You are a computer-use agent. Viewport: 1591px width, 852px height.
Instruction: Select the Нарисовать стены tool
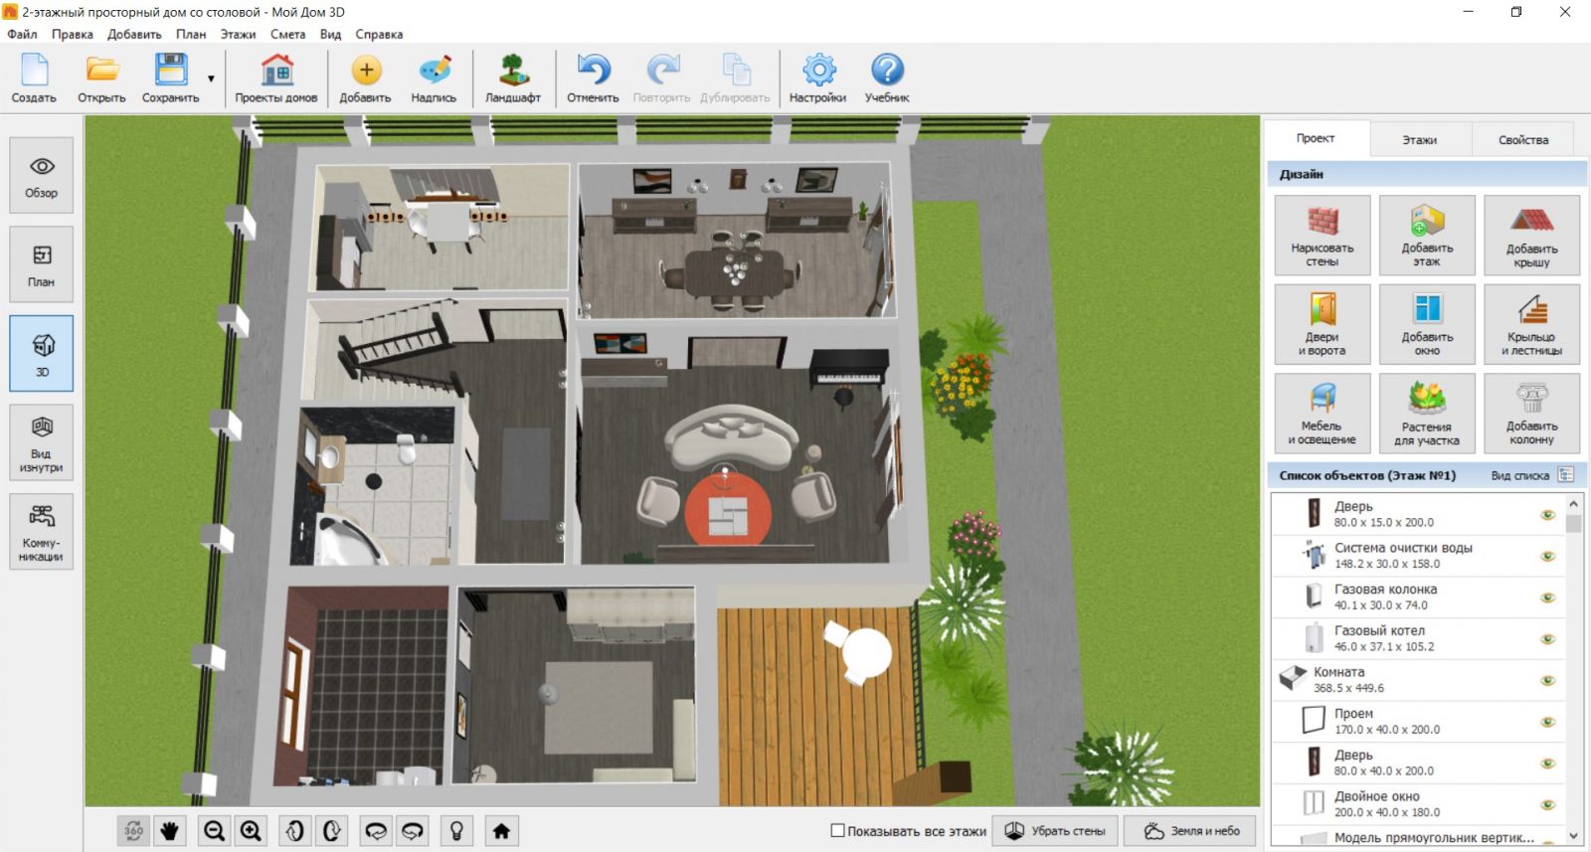(1322, 236)
